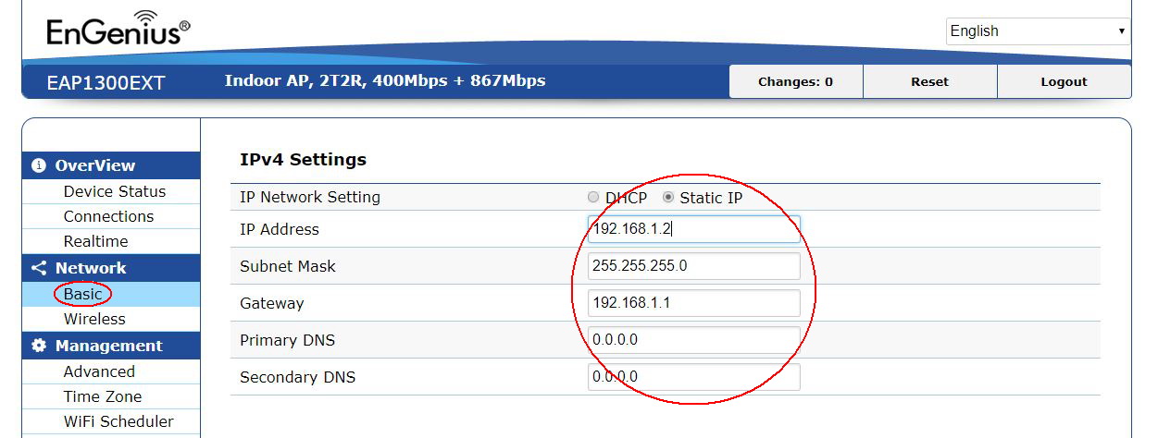Click the Changes: 0 button
The width and height of the screenshot is (1158, 438).
(x=795, y=81)
